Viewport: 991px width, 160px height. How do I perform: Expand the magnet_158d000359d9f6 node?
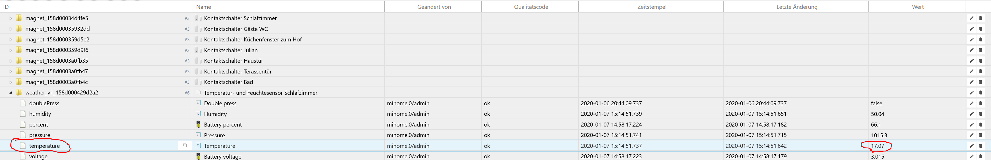[x=11, y=50]
